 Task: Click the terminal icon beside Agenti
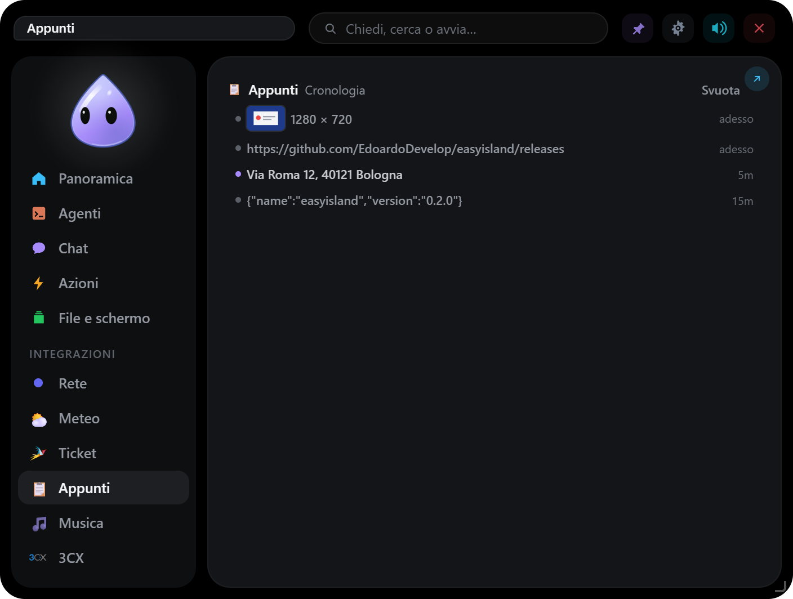[39, 213]
